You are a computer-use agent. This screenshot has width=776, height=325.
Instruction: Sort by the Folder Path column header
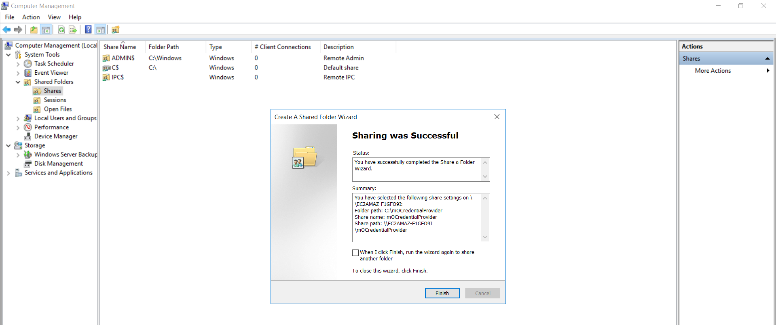(x=175, y=47)
